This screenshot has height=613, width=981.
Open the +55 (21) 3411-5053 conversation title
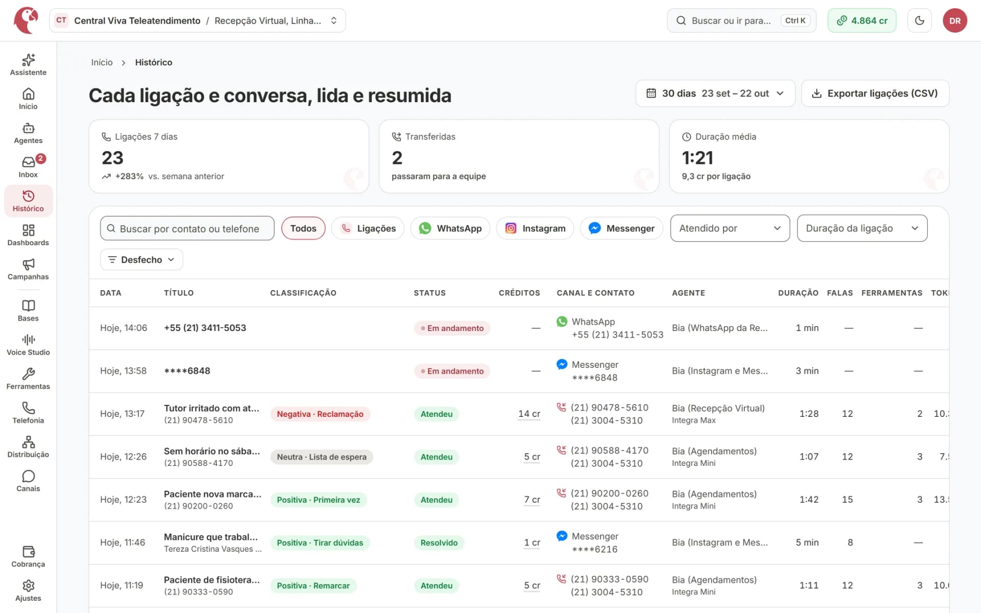pyautogui.click(x=205, y=328)
